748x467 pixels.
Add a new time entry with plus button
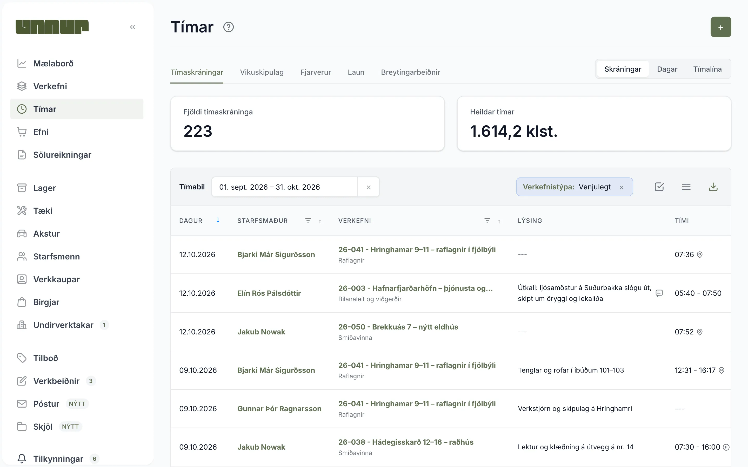[x=720, y=27]
